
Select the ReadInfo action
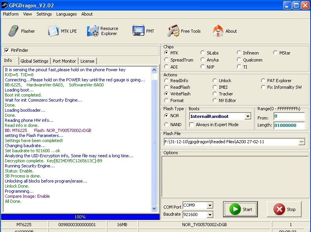[166, 81]
